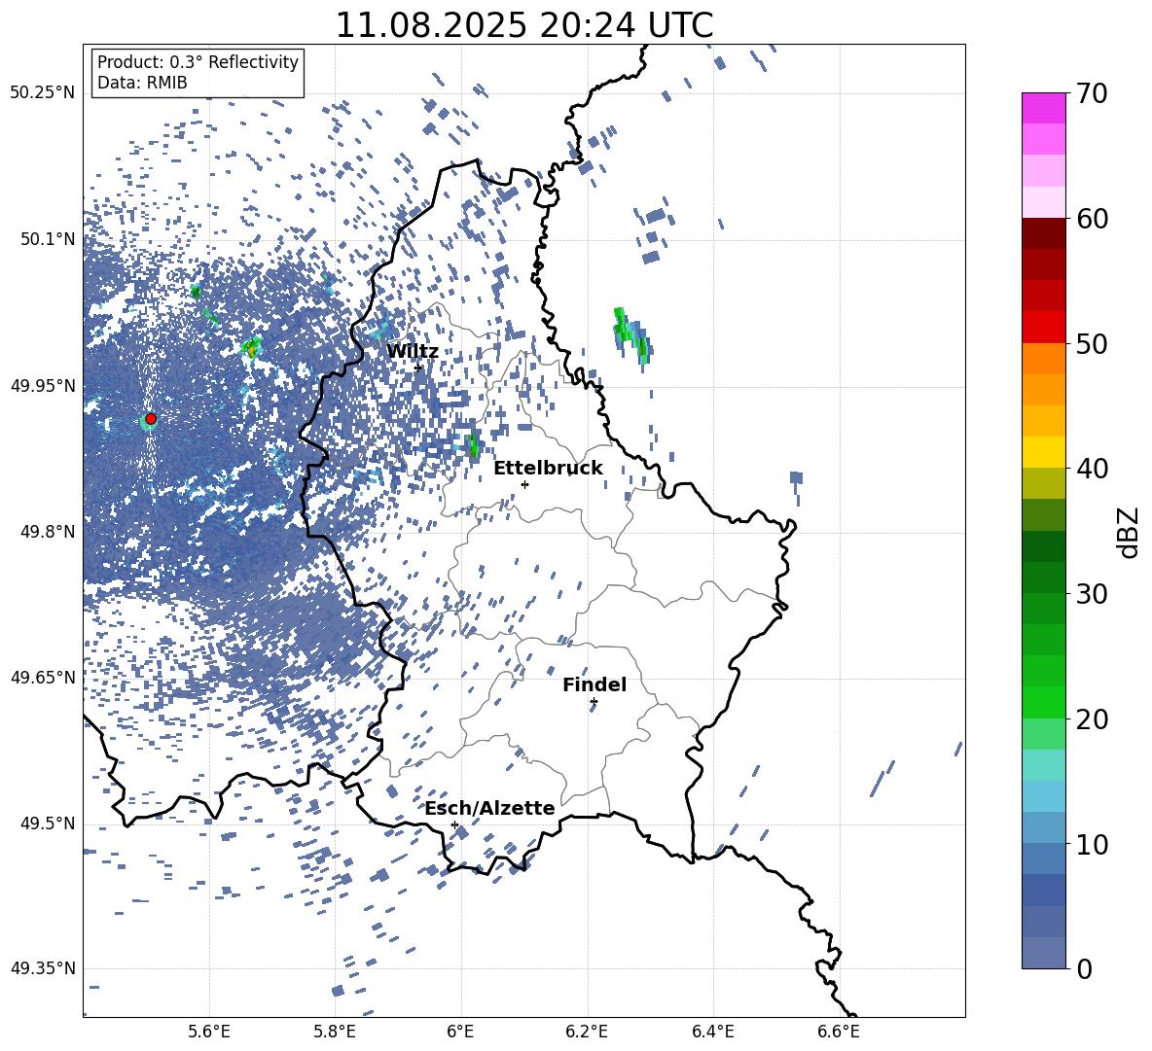Click the 6.6°E longitude label
Viewport: 1152px width, 1051px height.
[x=839, y=1032]
